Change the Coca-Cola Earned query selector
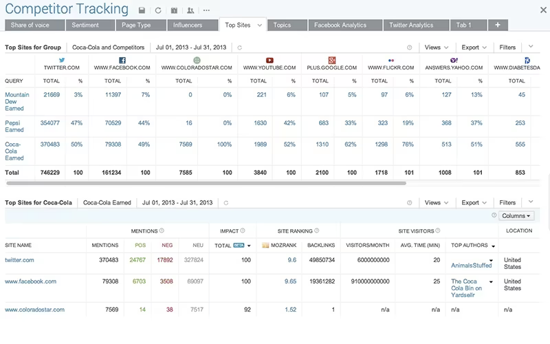This screenshot has width=550, height=344. tap(107, 202)
